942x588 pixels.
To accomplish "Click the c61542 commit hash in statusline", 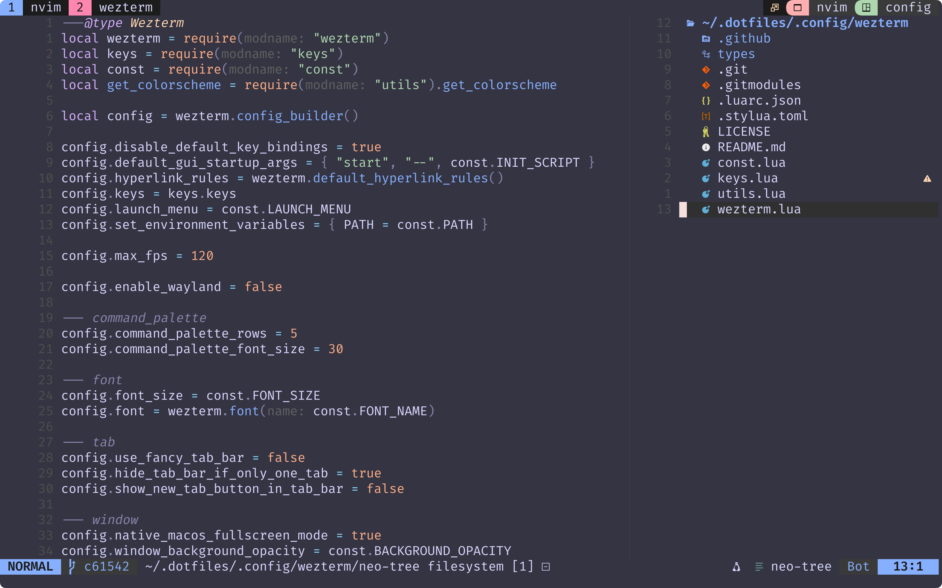I will [x=107, y=567].
